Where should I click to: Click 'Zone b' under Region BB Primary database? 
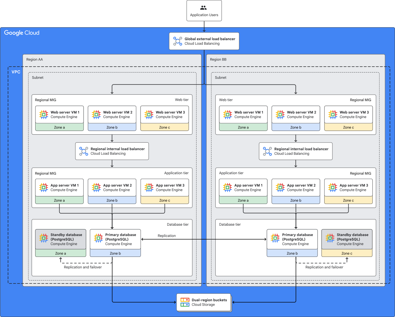pyautogui.click(x=292, y=253)
